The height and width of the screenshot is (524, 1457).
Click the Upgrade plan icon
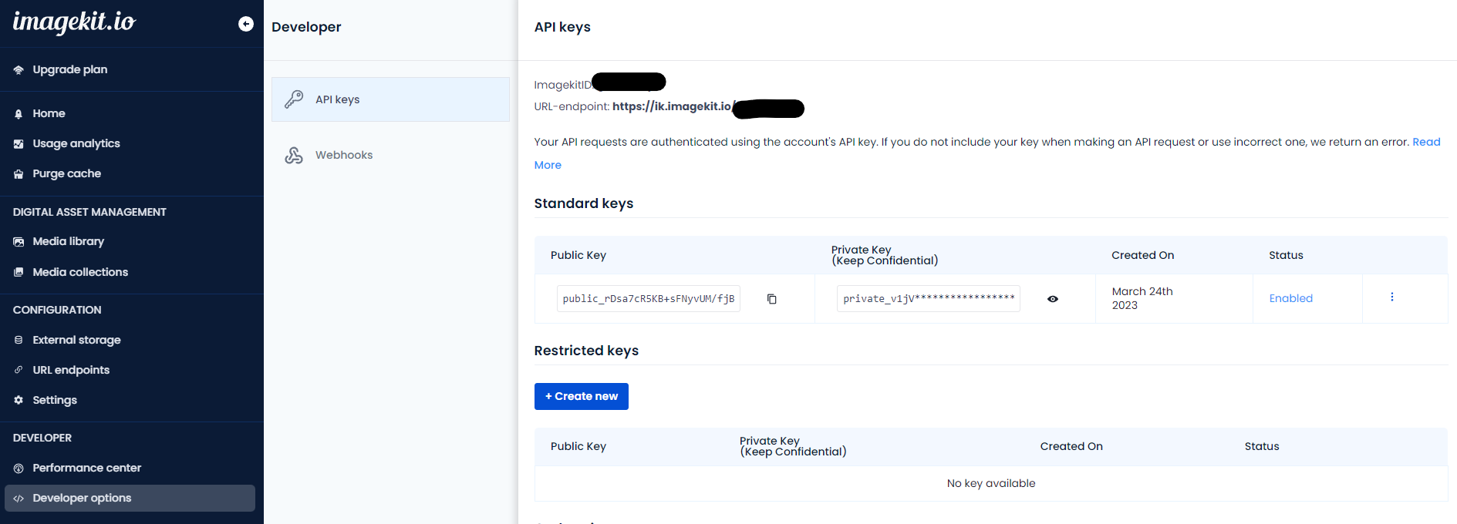click(19, 70)
